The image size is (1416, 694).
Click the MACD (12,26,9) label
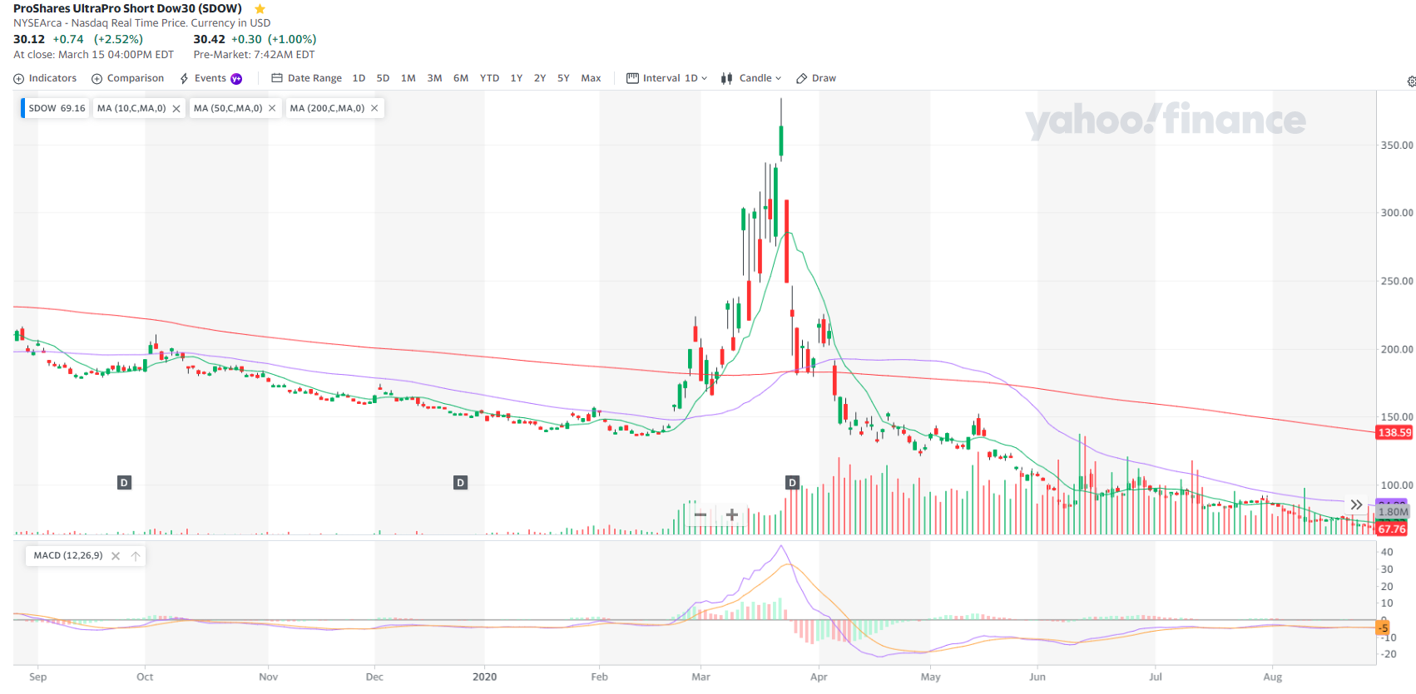tap(68, 555)
